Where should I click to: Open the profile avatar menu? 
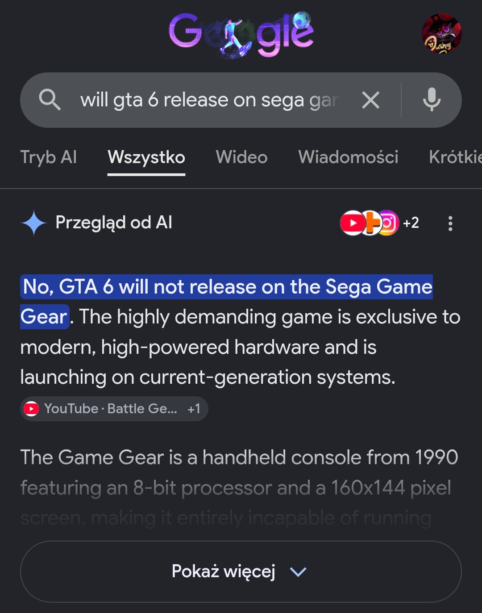pos(441,34)
